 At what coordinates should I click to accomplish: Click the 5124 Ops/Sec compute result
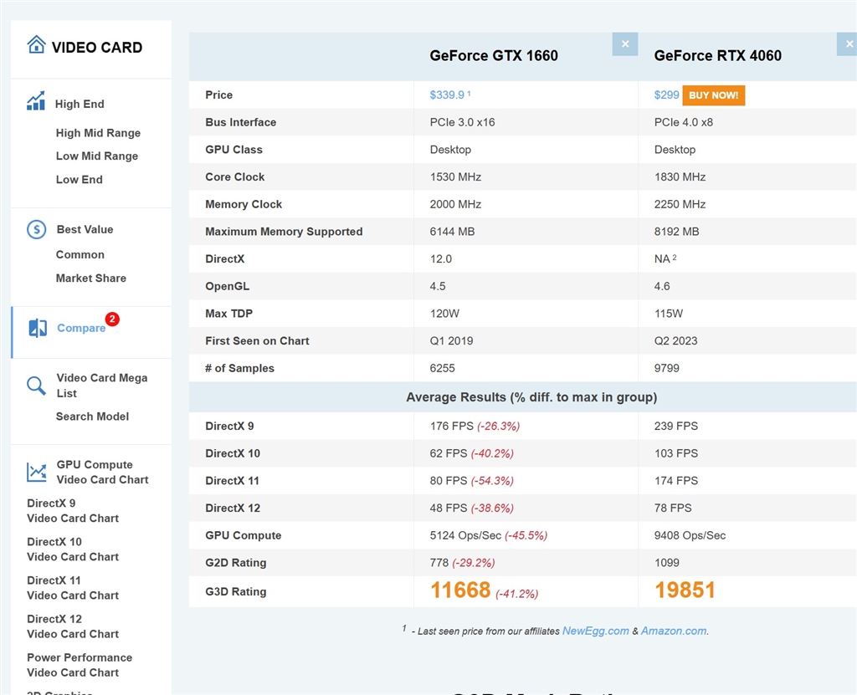click(465, 535)
